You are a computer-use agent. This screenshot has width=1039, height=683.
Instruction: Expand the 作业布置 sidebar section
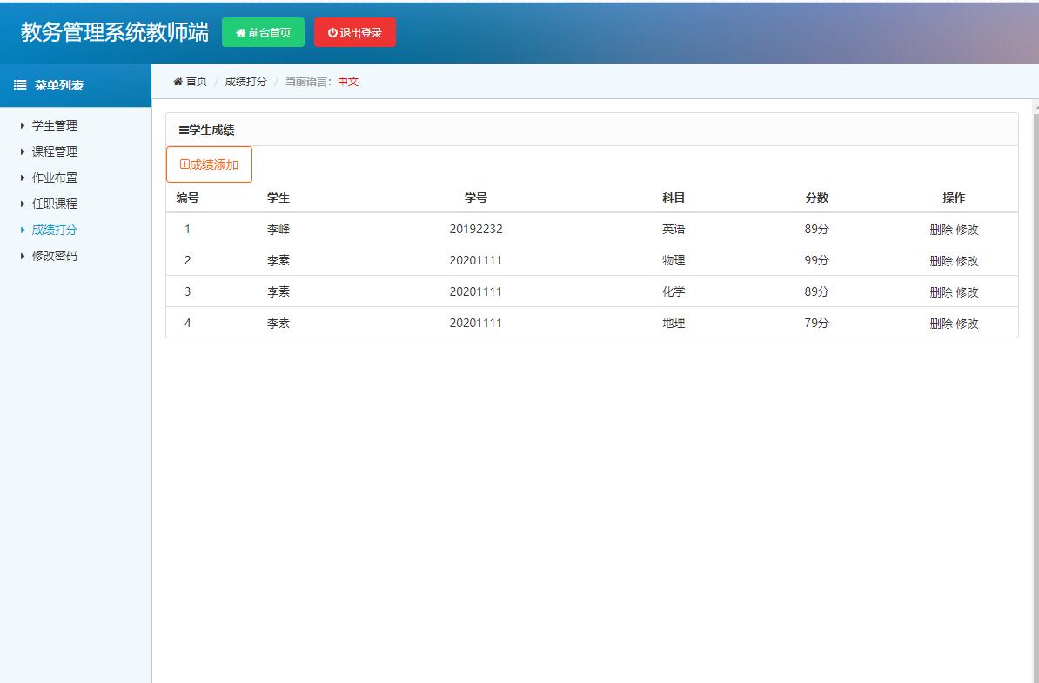[52, 177]
